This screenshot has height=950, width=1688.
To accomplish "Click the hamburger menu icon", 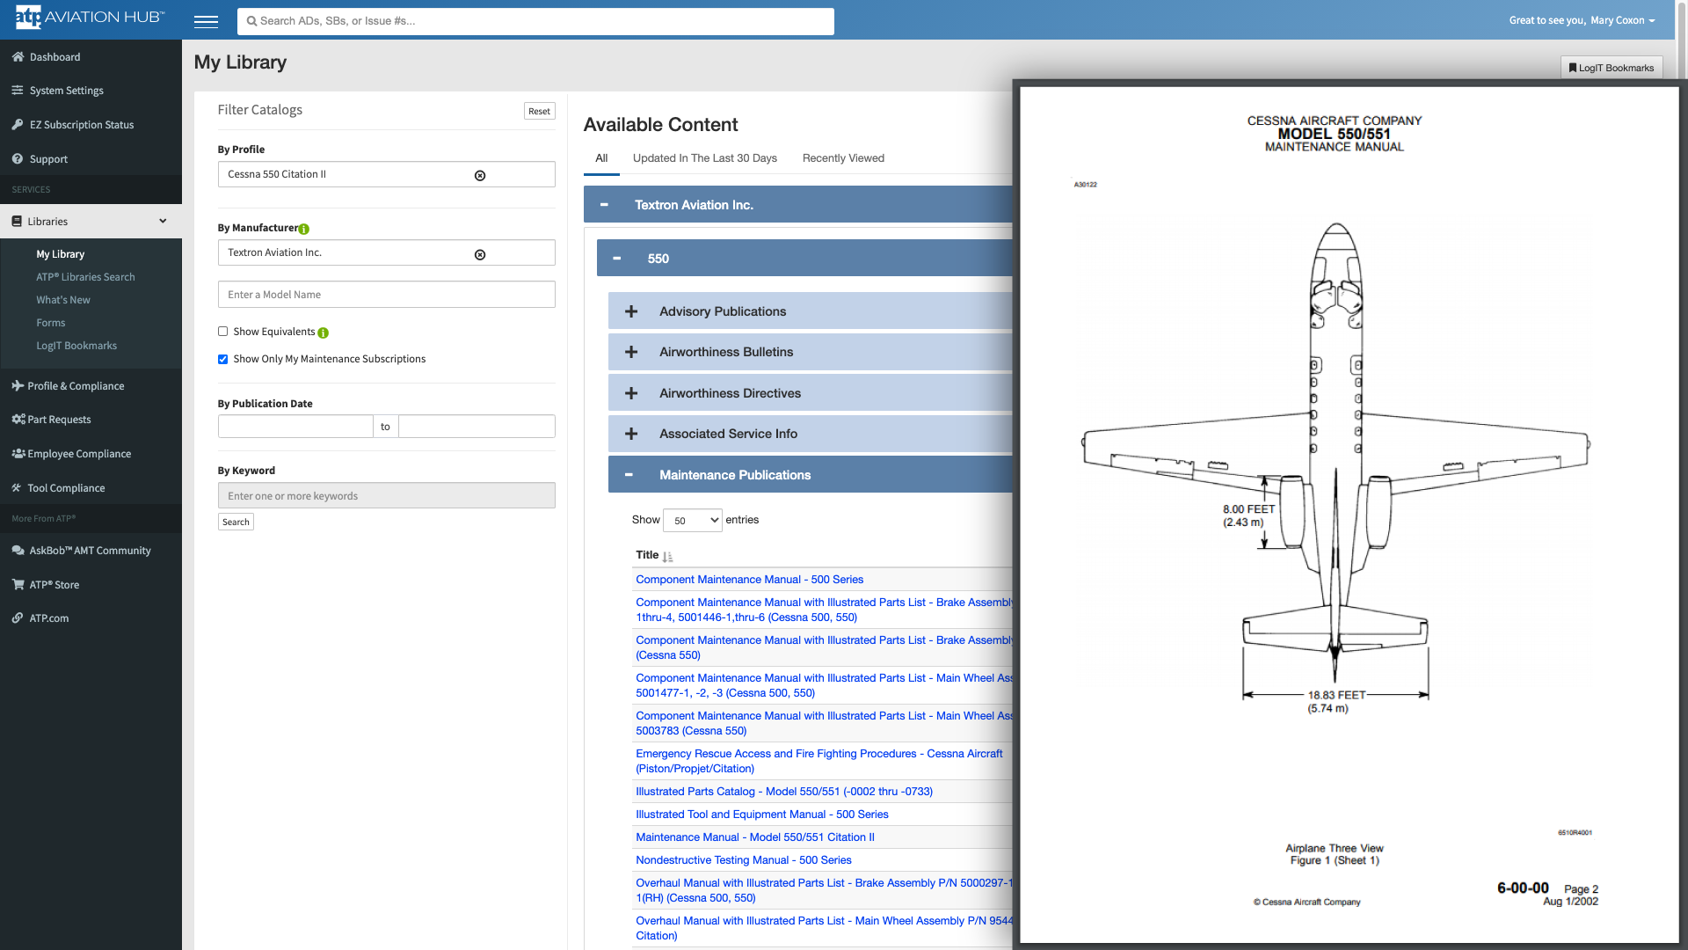I will pos(206,21).
